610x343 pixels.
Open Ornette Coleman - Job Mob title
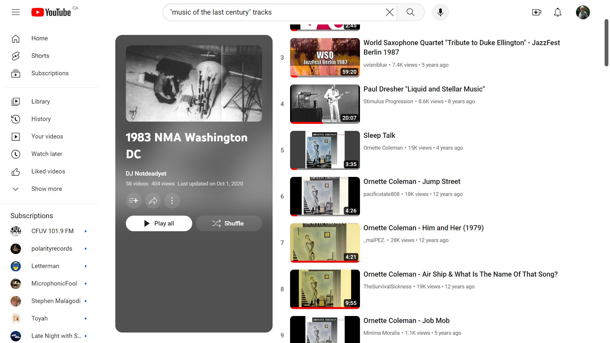pyautogui.click(x=406, y=320)
